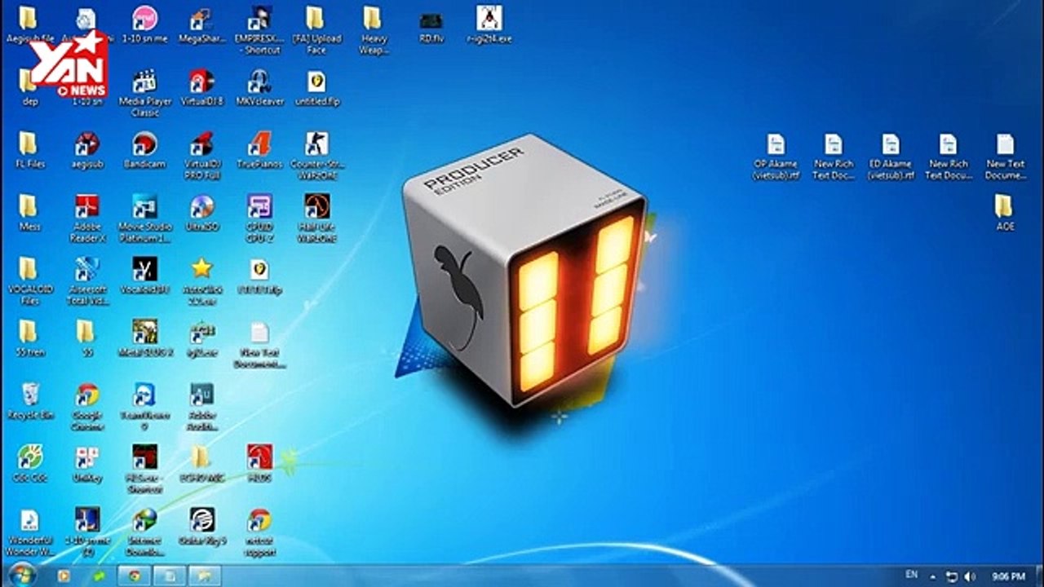This screenshot has height=587, width=1044.
Task: Launch VirtualDJ PRO Full
Action: pos(201,157)
